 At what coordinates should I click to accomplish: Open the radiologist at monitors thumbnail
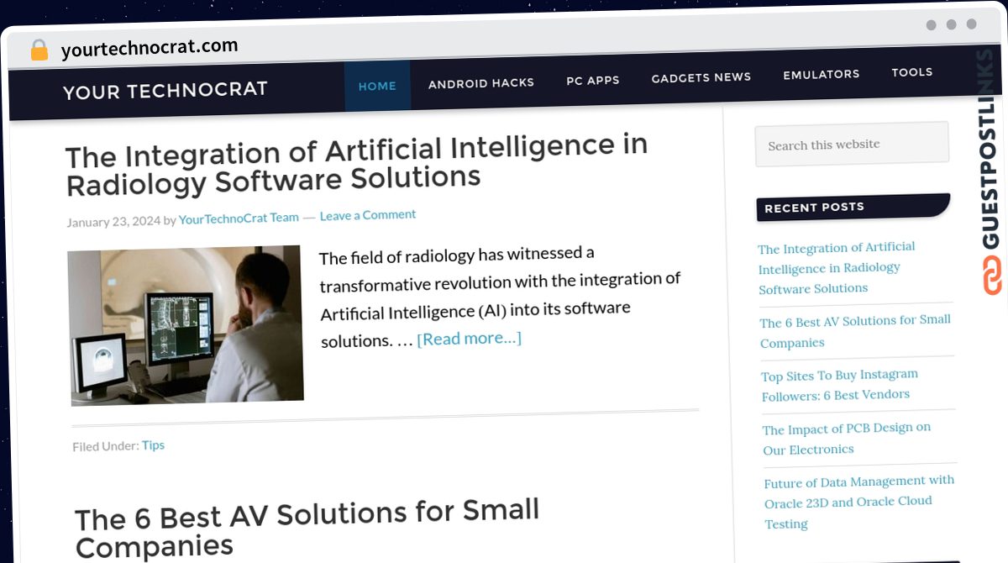click(x=186, y=325)
